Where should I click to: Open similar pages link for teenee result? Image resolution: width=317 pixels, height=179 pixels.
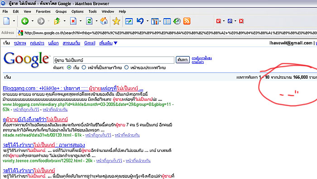(138, 160)
